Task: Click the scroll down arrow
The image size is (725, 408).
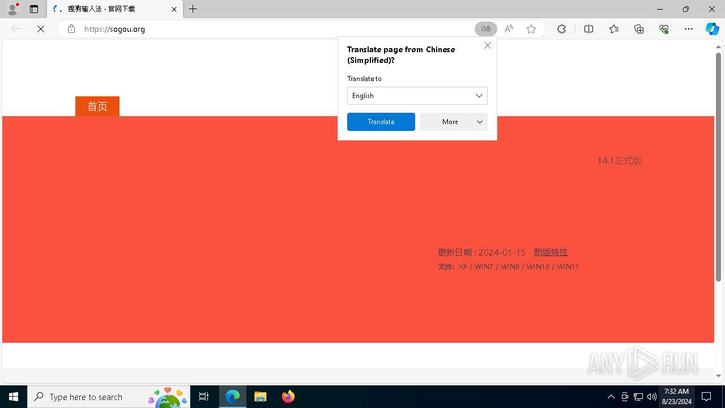Action: click(718, 376)
